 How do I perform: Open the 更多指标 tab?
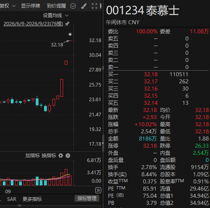(x=32, y=199)
